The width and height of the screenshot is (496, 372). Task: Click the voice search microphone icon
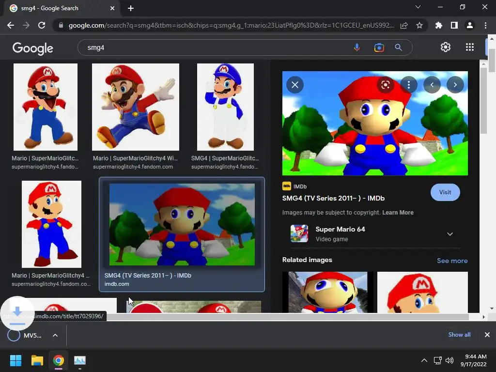point(357,47)
